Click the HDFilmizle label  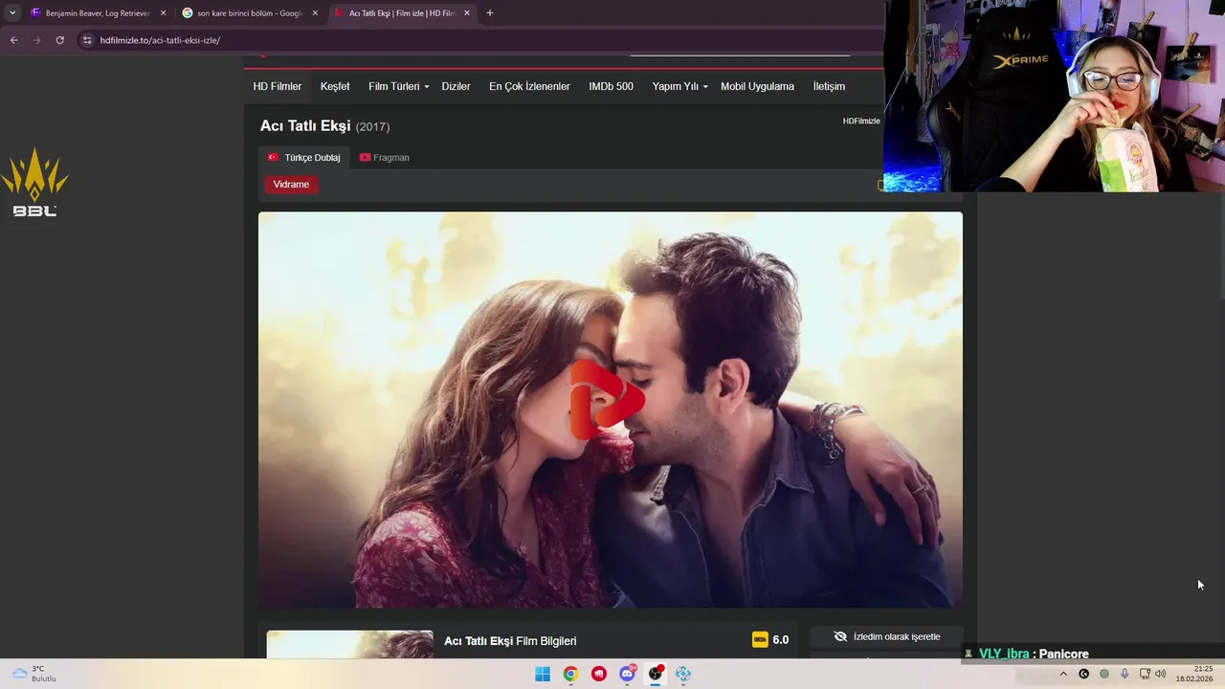[861, 121]
